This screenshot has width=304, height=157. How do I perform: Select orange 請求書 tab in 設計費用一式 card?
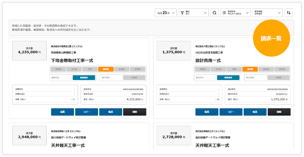coord(250,69)
